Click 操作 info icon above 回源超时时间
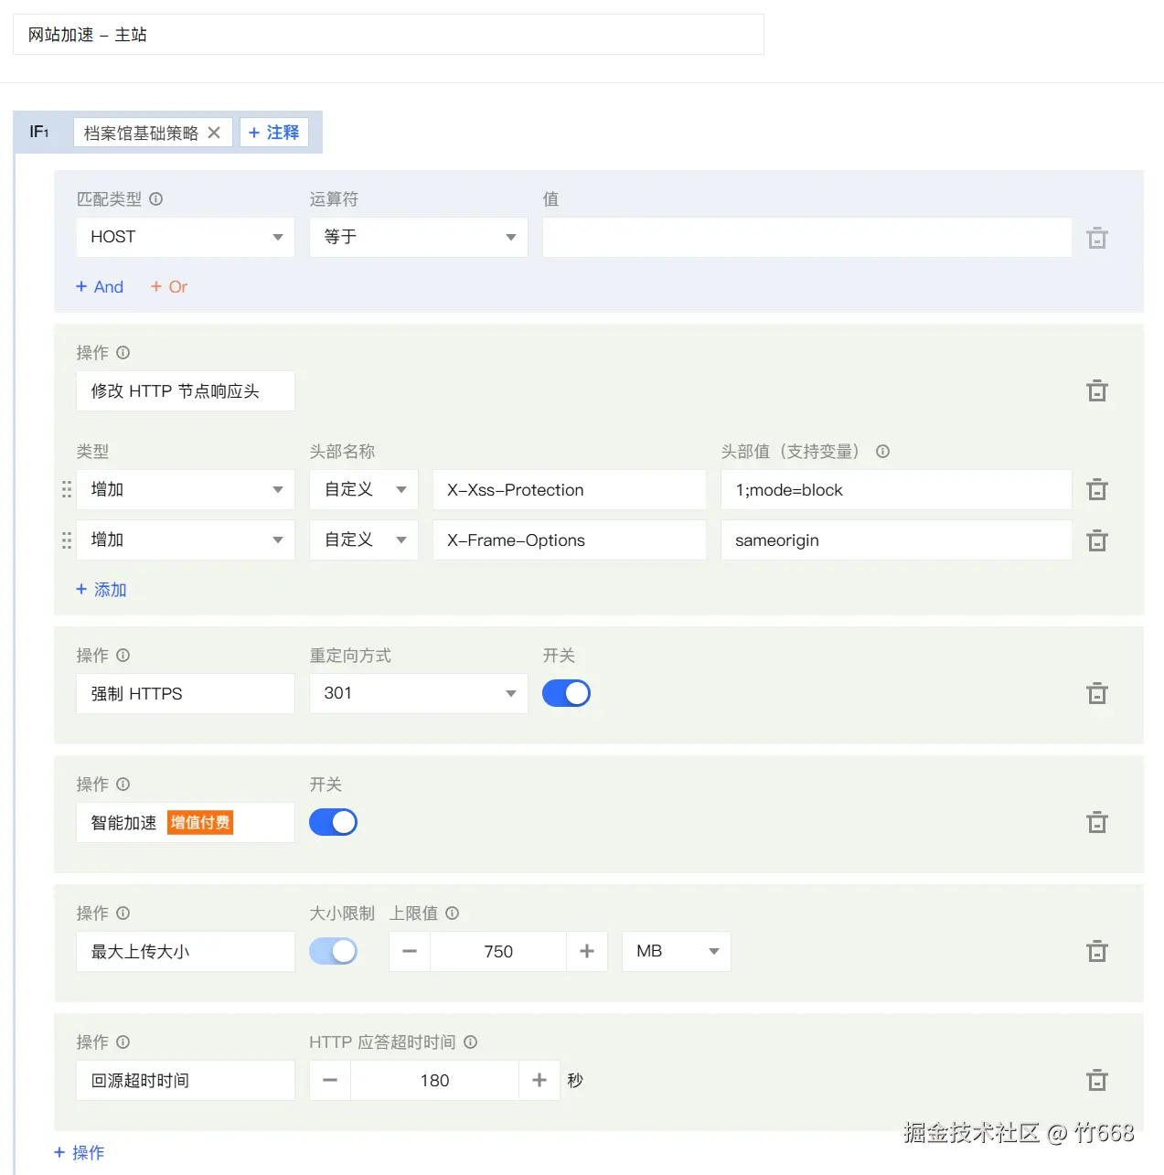This screenshot has height=1175, width=1164. tap(123, 1041)
